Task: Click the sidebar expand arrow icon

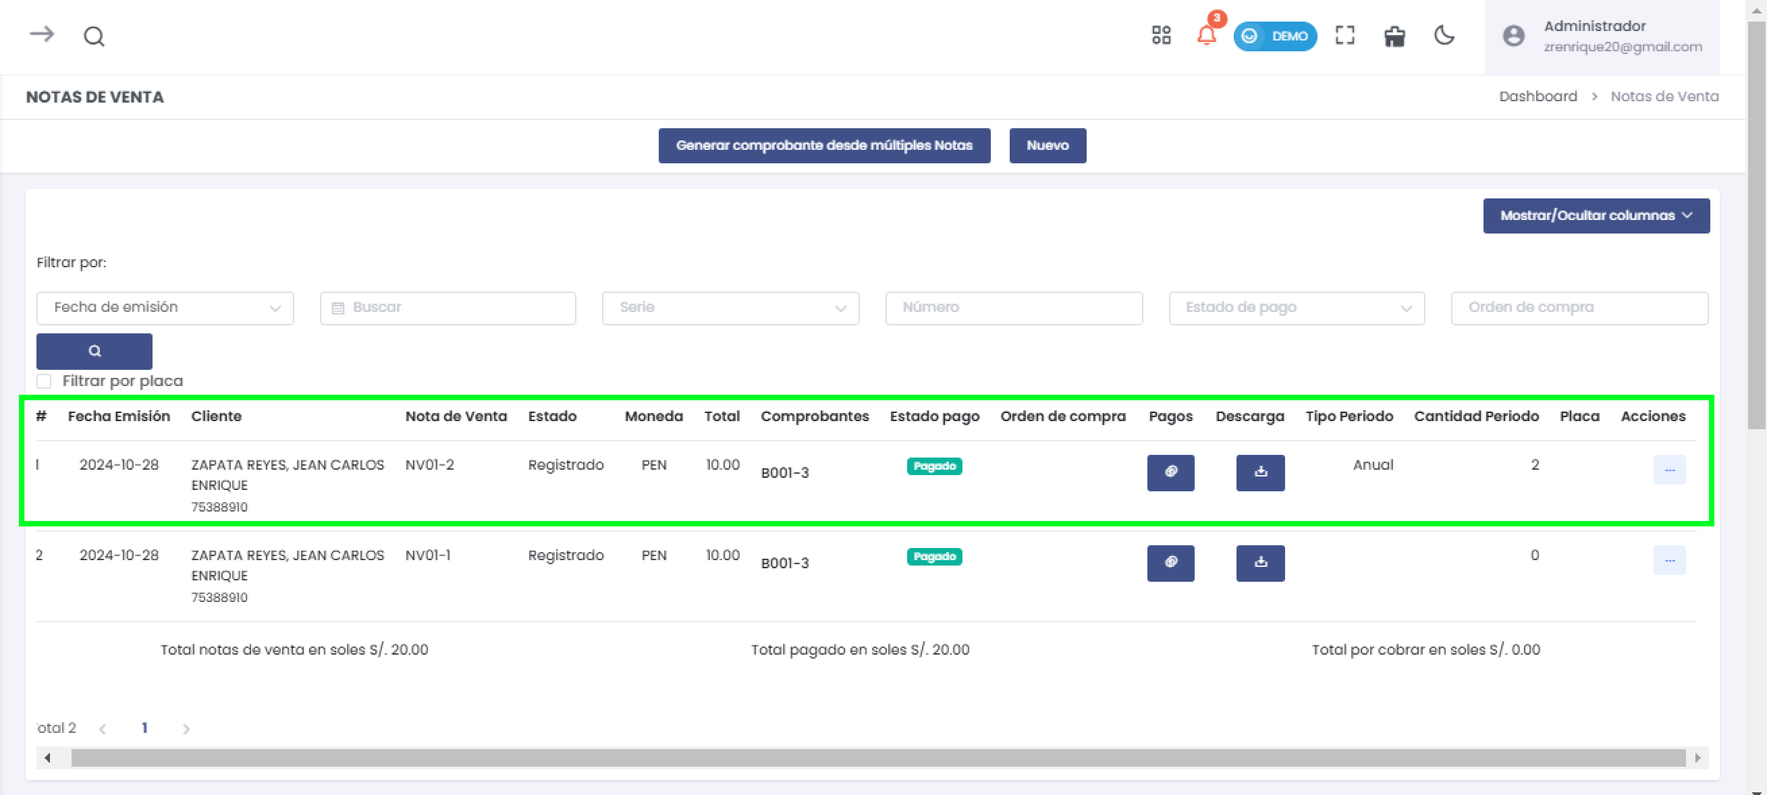Action: pos(41,34)
